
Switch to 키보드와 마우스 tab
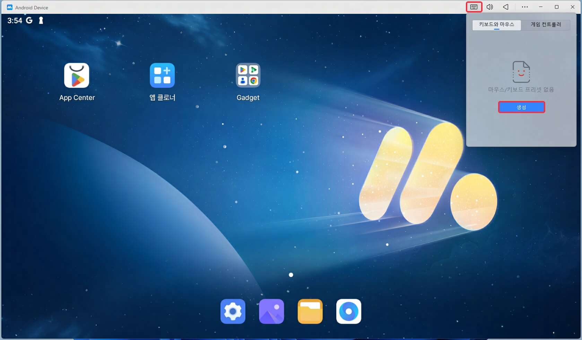click(497, 25)
